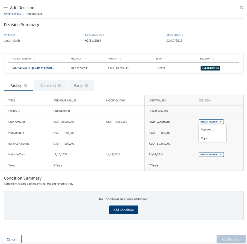This screenshot has width=247, height=244.
Task: Choose Approve from the decision menu
Action: [x=206, y=130]
